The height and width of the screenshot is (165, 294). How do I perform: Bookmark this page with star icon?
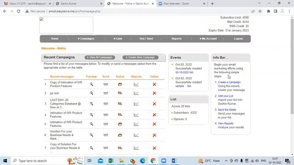260,11
